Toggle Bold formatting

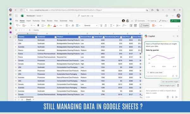pos(38,25)
